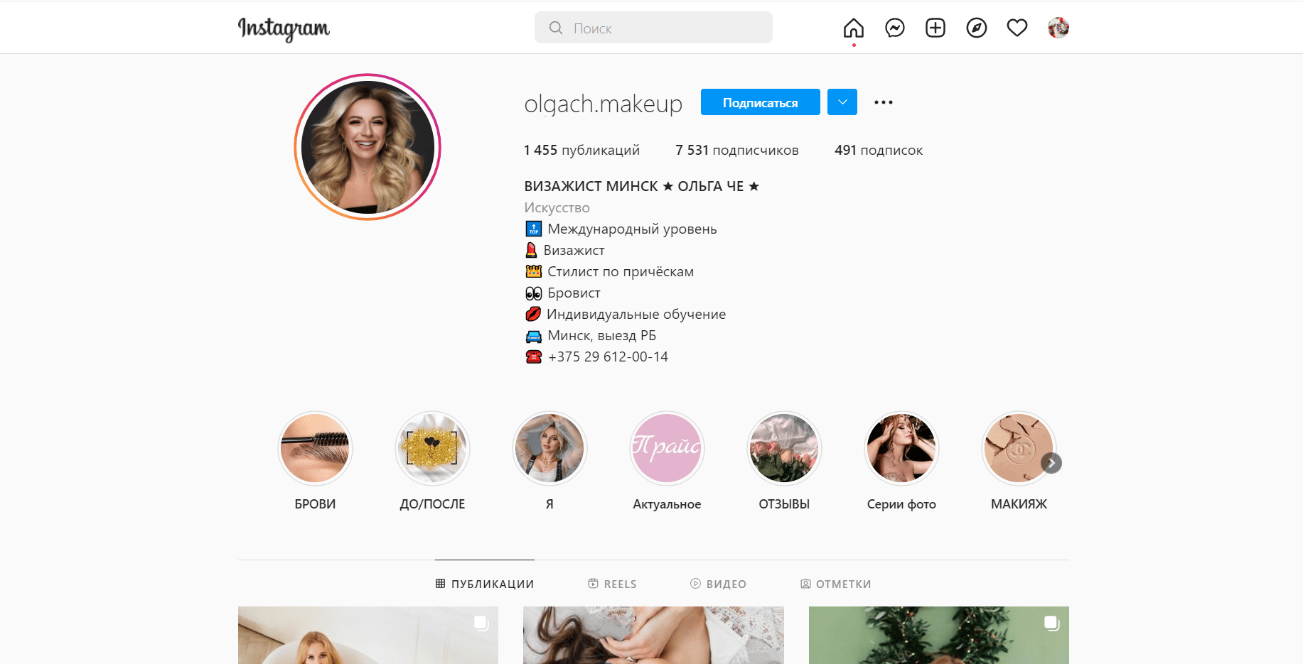Open the post with Christmas wreath
Viewport: 1303px width, 664px height.
[939, 635]
